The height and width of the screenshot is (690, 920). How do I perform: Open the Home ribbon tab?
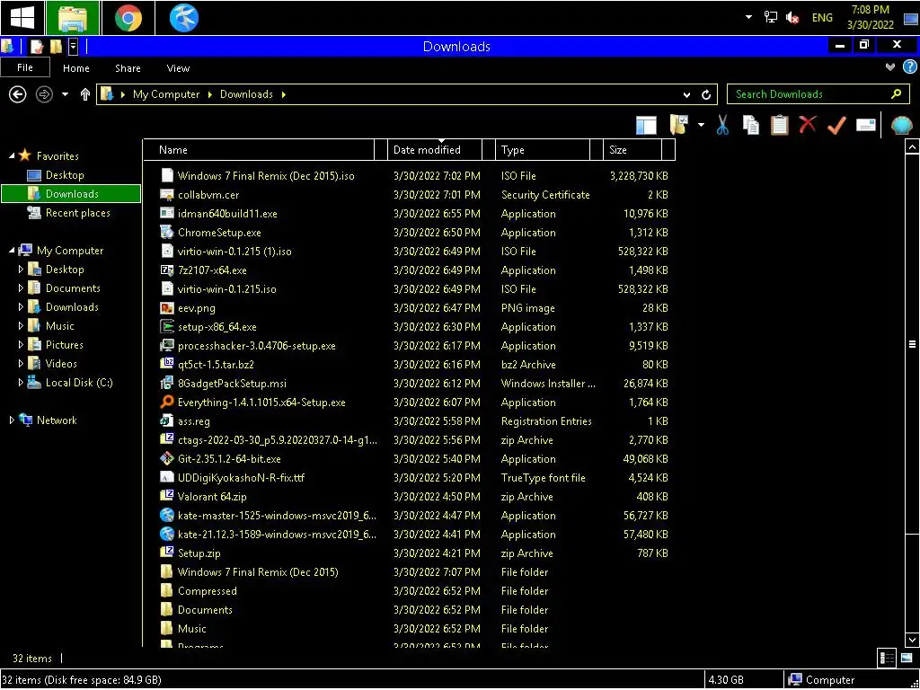tap(76, 68)
